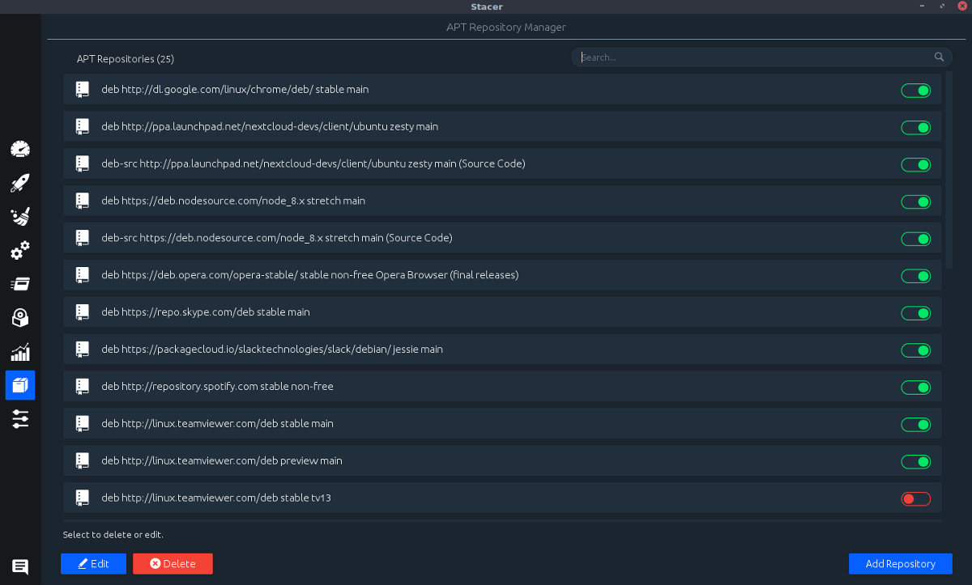Click repository icon of packagecloud slack row
This screenshot has width=972, height=585.
pos(82,350)
